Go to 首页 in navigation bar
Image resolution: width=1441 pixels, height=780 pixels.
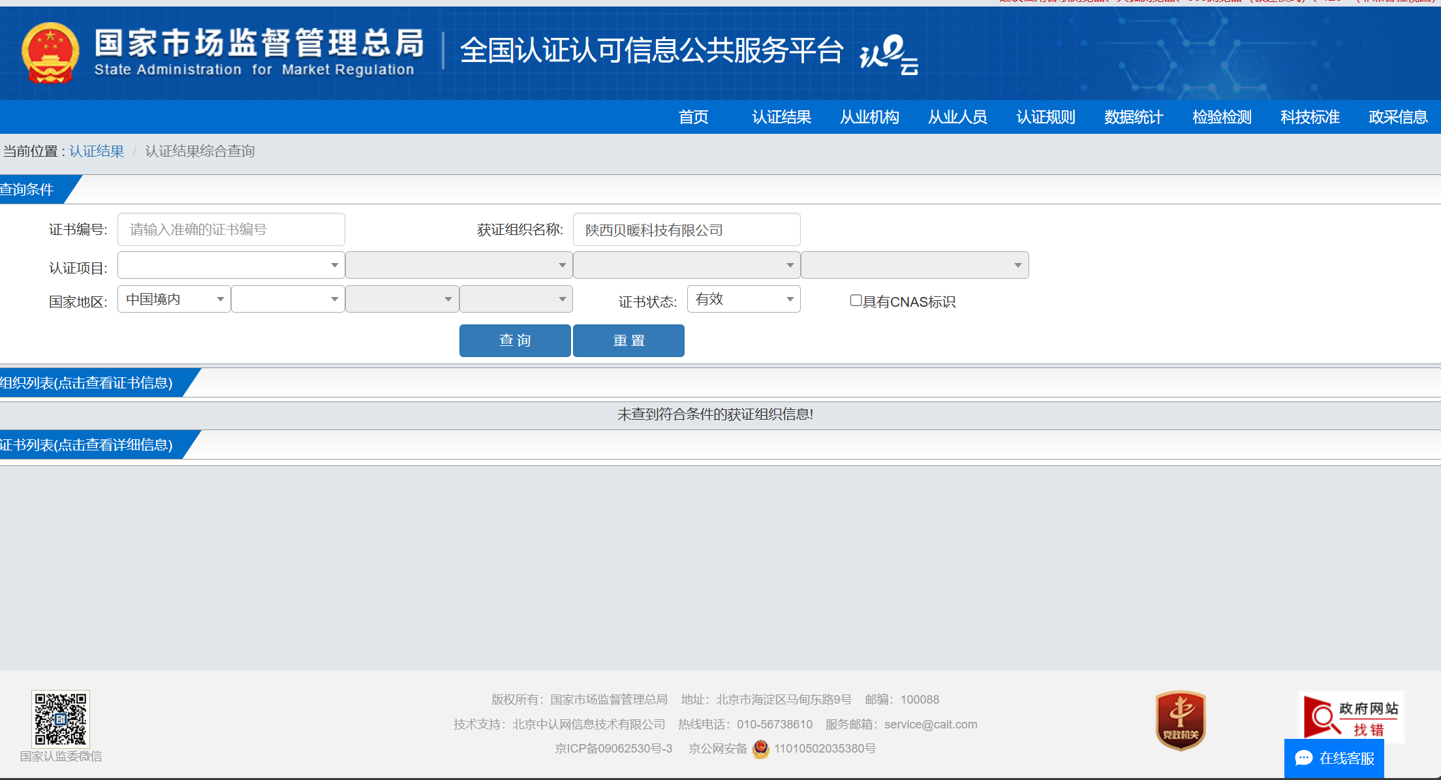[x=693, y=117]
